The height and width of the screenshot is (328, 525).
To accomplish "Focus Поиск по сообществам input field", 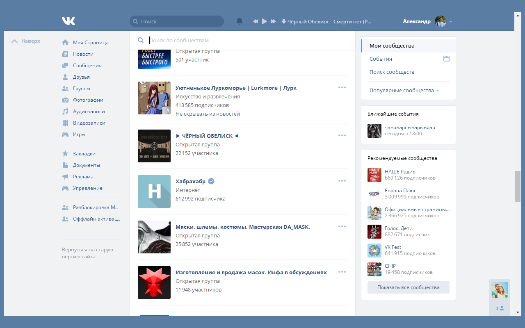I will click(x=249, y=40).
